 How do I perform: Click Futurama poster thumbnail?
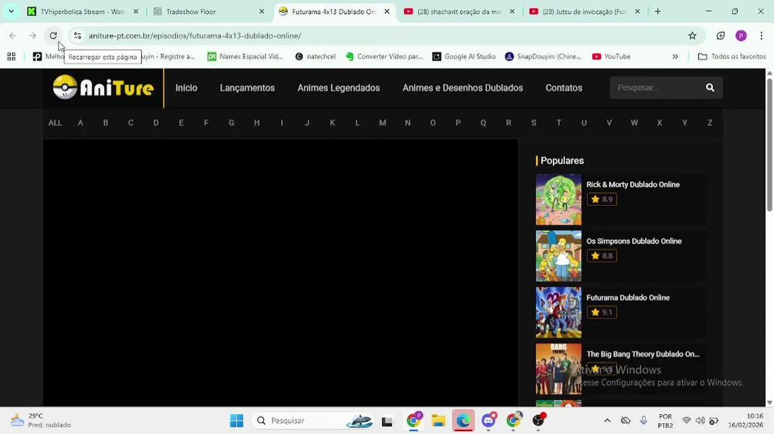click(x=558, y=312)
